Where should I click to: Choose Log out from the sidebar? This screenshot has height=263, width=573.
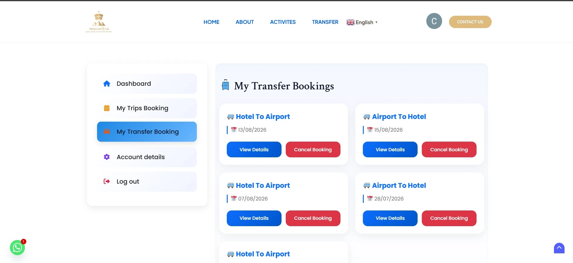[147, 181]
